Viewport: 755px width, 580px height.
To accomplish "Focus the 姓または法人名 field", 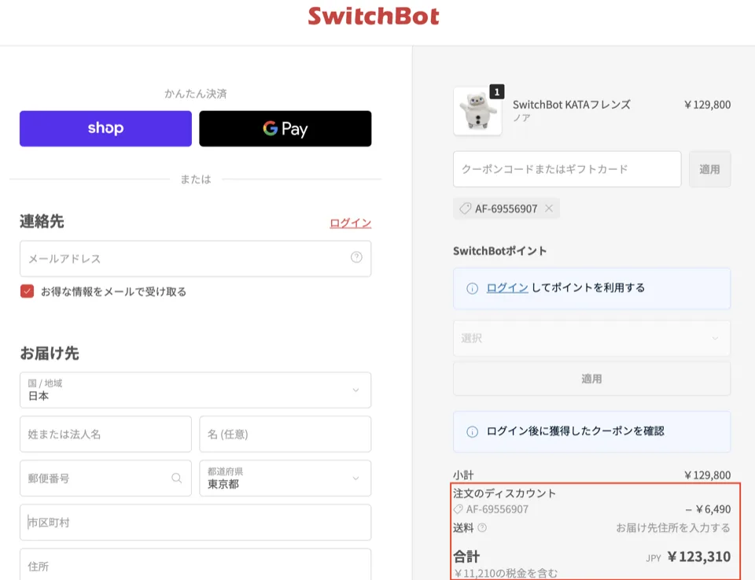I will point(105,434).
